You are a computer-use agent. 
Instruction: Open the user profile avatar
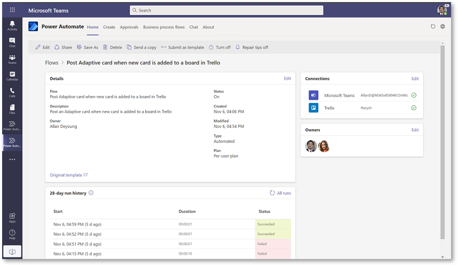click(x=442, y=10)
